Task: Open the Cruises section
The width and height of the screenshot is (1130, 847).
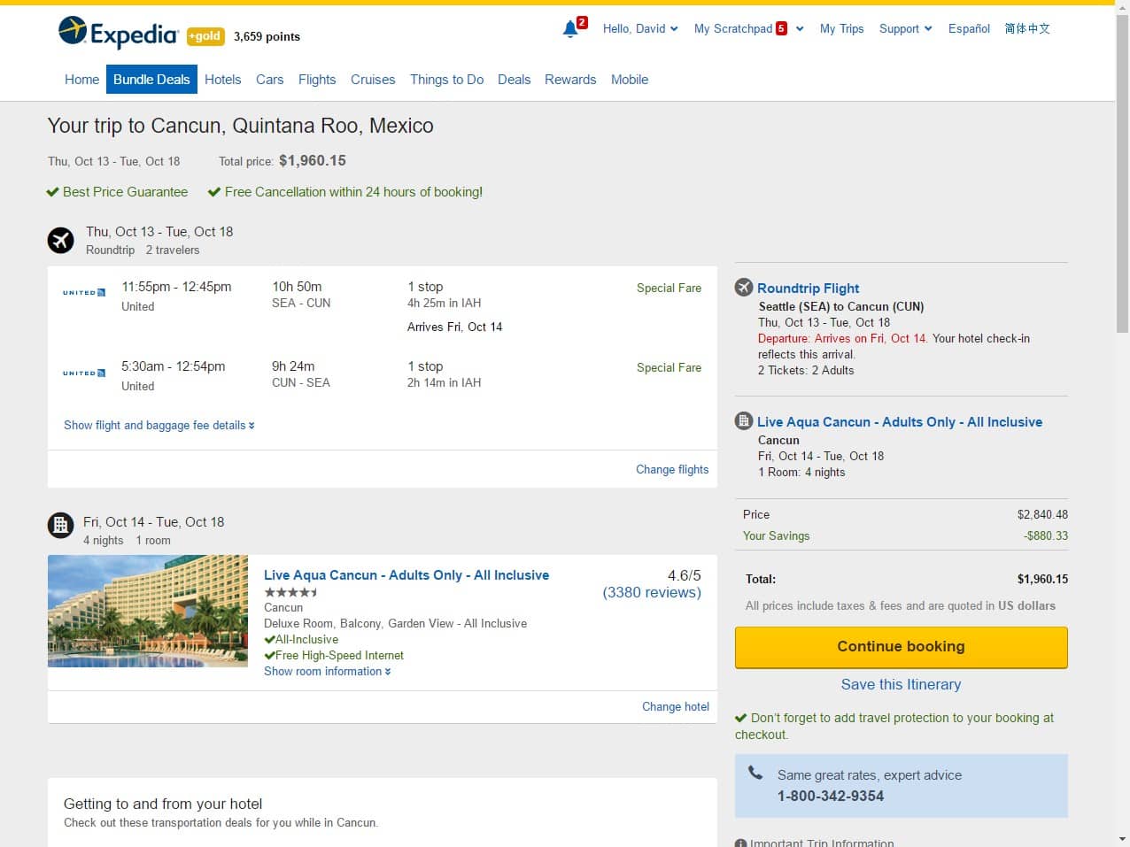Action: coord(373,79)
